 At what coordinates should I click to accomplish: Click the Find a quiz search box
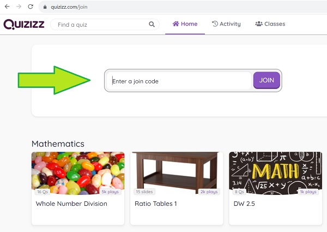point(101,25)
